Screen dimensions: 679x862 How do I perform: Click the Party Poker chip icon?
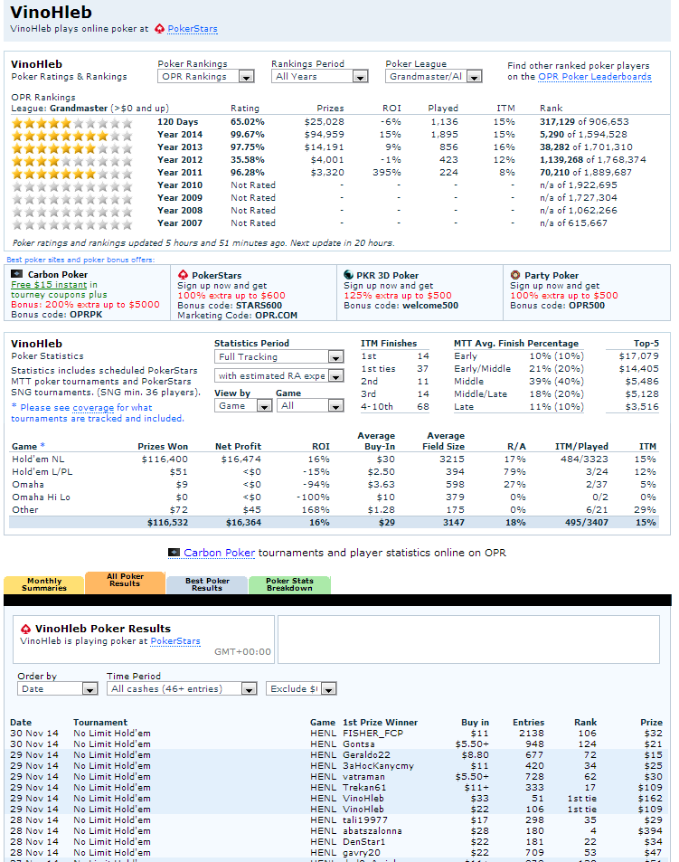click(515, 275)
